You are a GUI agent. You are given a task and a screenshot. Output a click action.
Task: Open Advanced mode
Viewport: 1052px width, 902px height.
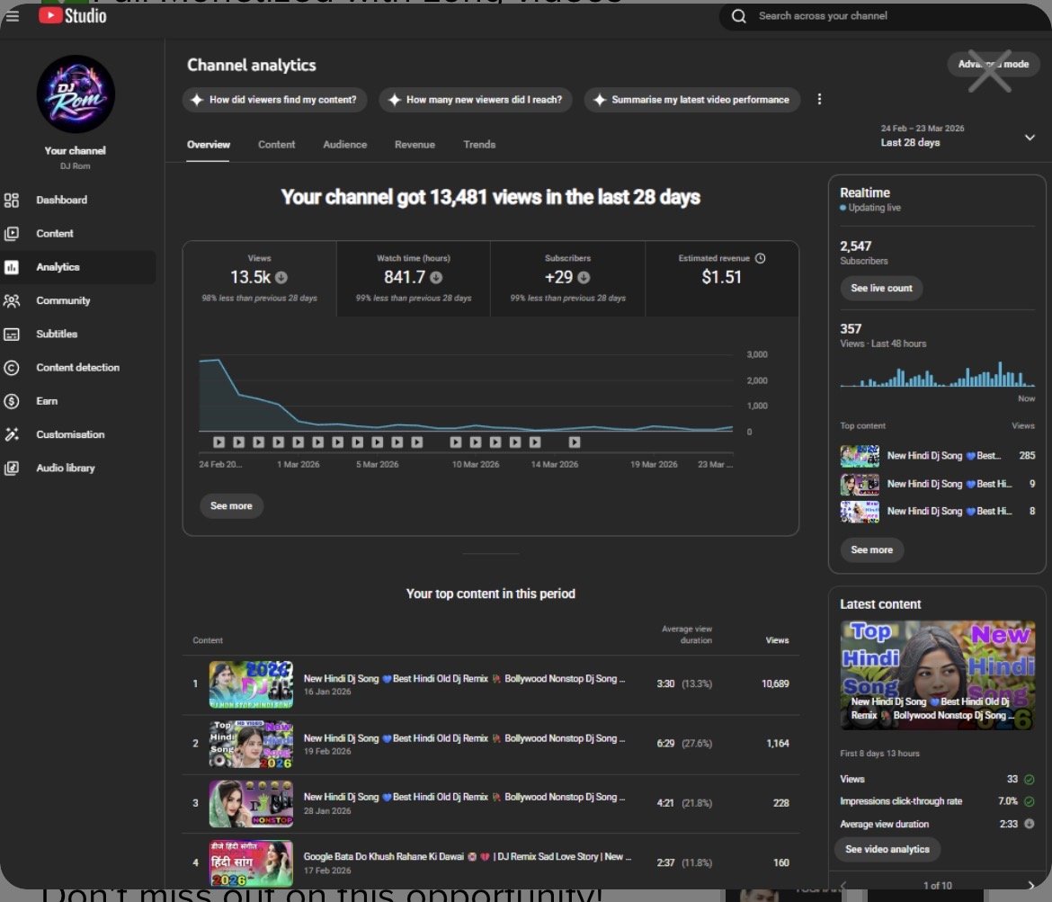coord(993,65)
